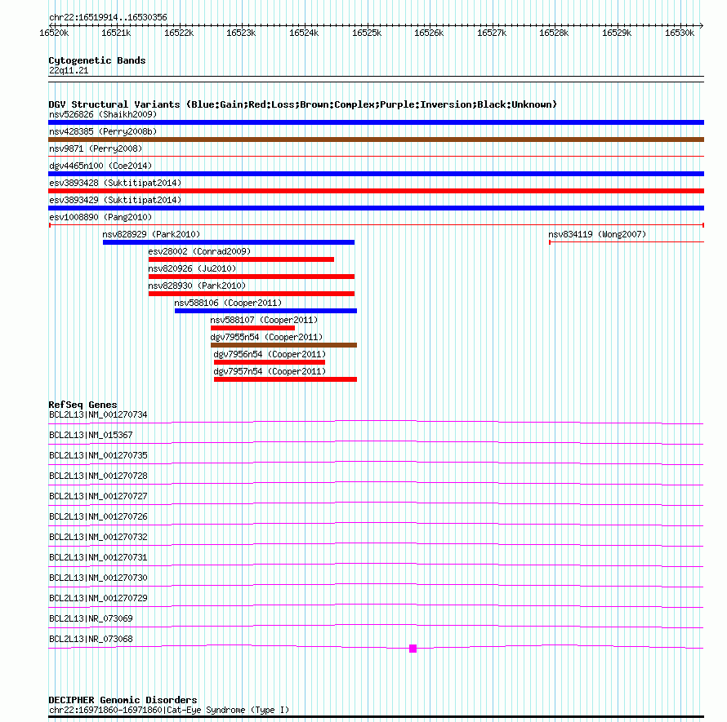Click the nsv834119 (Wong2007) variant label
Image resolution: width=727 pixels, height=722 pixels.
click(597, 234)
